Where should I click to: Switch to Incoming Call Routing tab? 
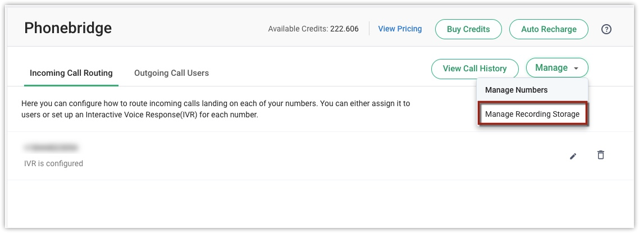pos(71,73)
